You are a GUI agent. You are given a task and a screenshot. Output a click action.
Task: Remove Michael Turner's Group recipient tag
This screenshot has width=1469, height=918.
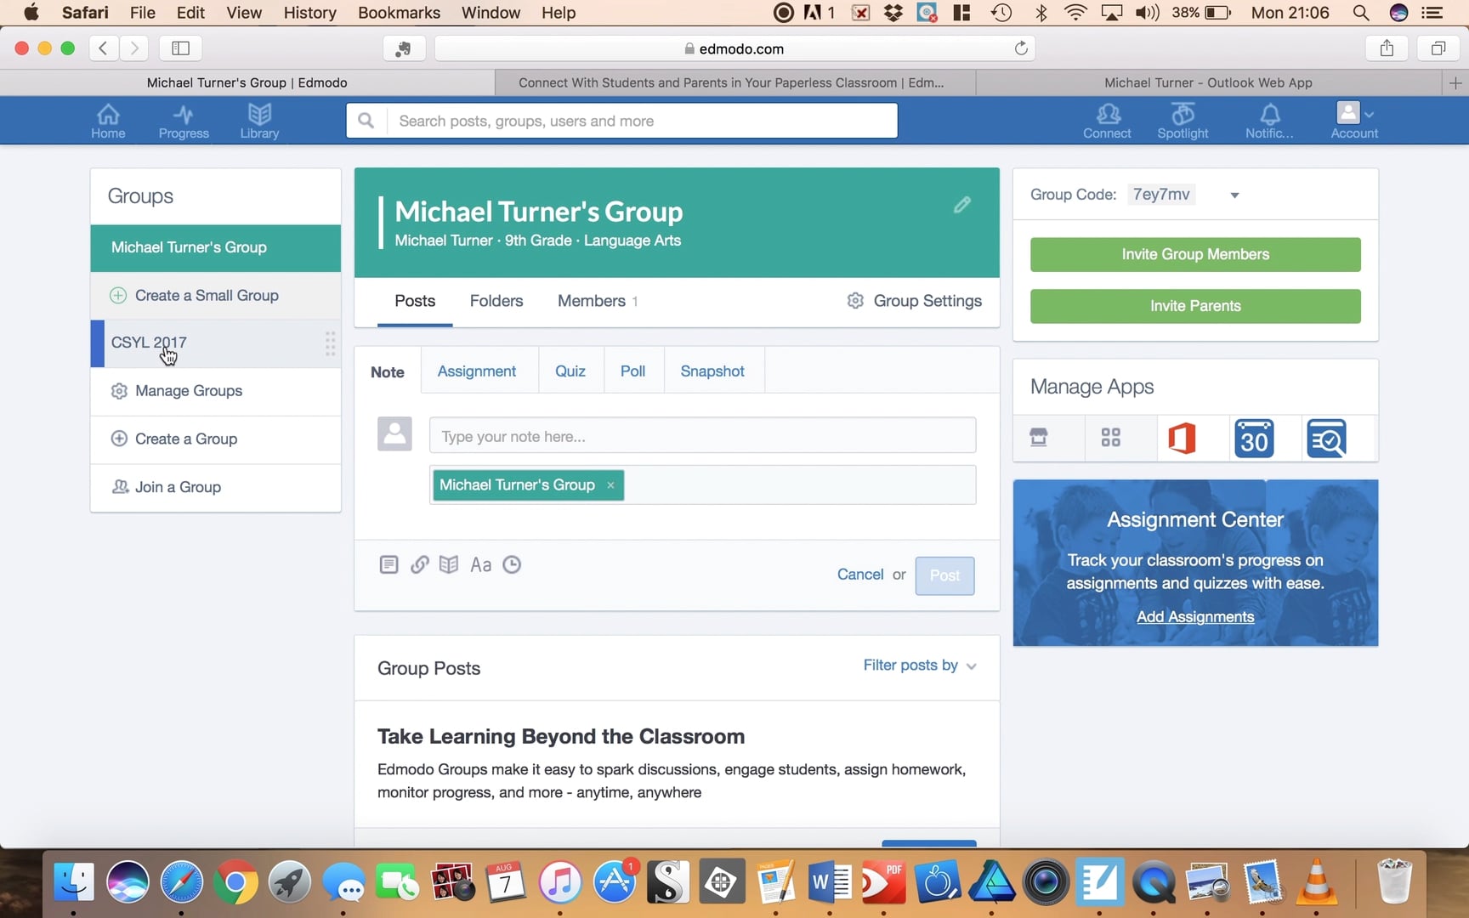610,485
